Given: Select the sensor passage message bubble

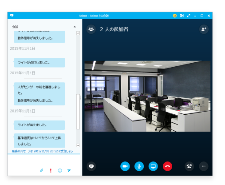Looking at the screenshot, I should 39,94.
